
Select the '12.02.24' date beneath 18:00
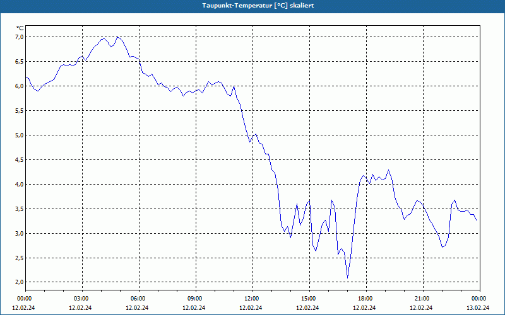coord(364,307)
